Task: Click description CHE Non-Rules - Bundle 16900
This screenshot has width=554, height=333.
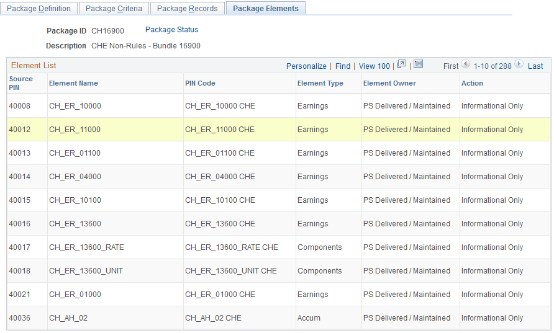Action: (146, 46)
